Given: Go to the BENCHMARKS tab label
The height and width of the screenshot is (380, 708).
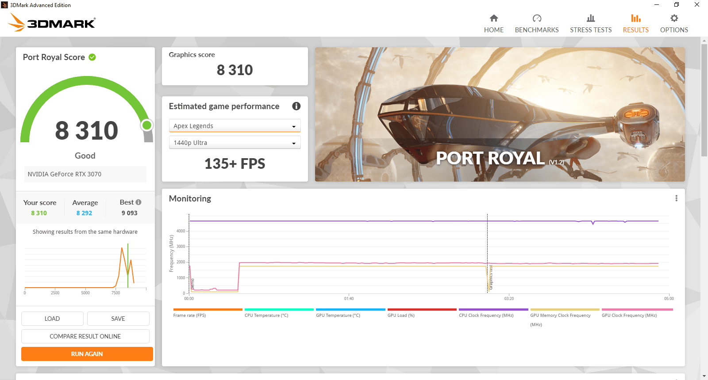Looking at the screenshot, I should pyautogui.click(x=537, y=30).
